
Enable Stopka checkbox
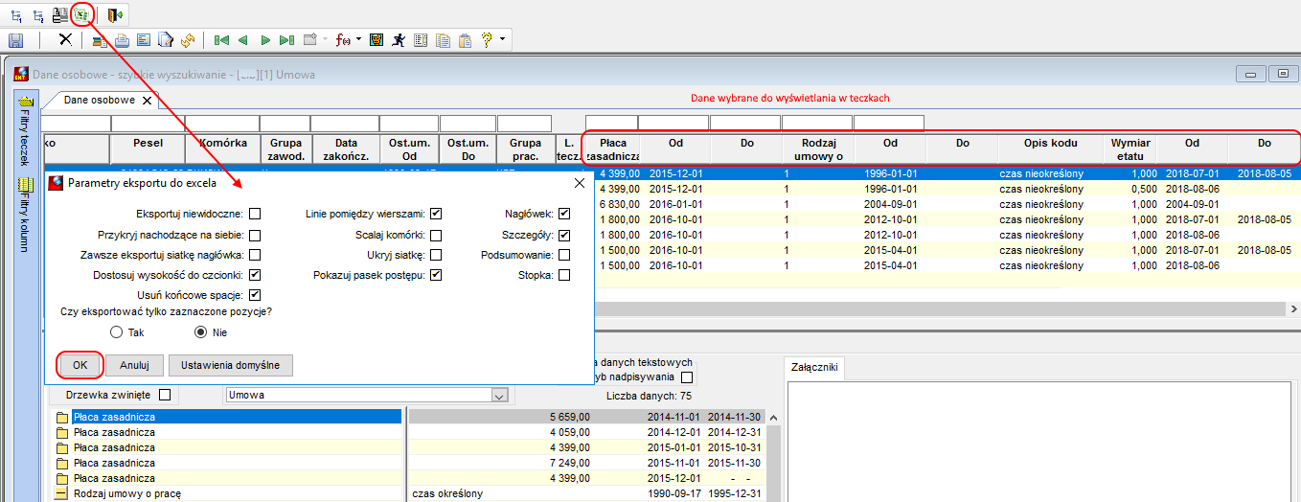(x=564, y=276)
